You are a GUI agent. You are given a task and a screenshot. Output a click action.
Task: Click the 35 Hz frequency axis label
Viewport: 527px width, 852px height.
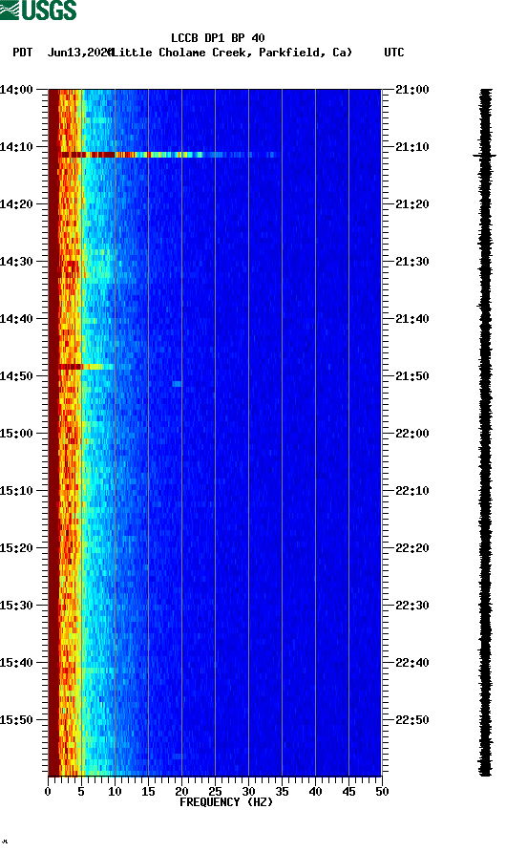[282, 792]
